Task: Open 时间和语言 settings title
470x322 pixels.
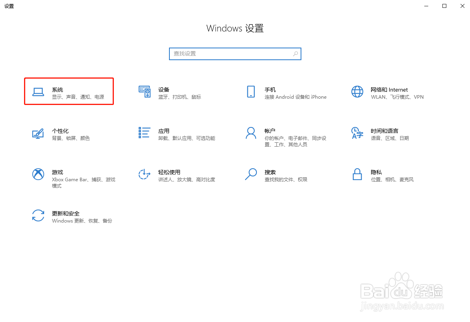Action: [385, 131]
